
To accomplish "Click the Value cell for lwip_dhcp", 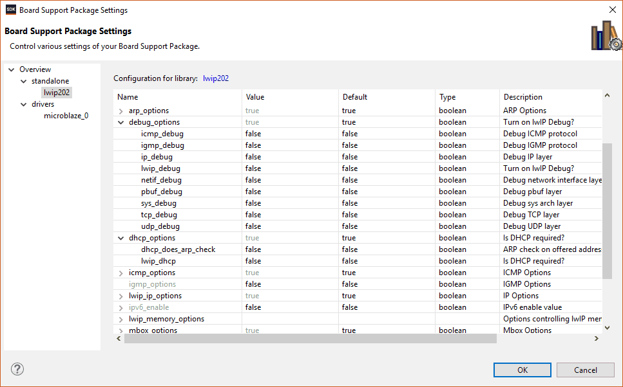I will click(x=290, y=261).
